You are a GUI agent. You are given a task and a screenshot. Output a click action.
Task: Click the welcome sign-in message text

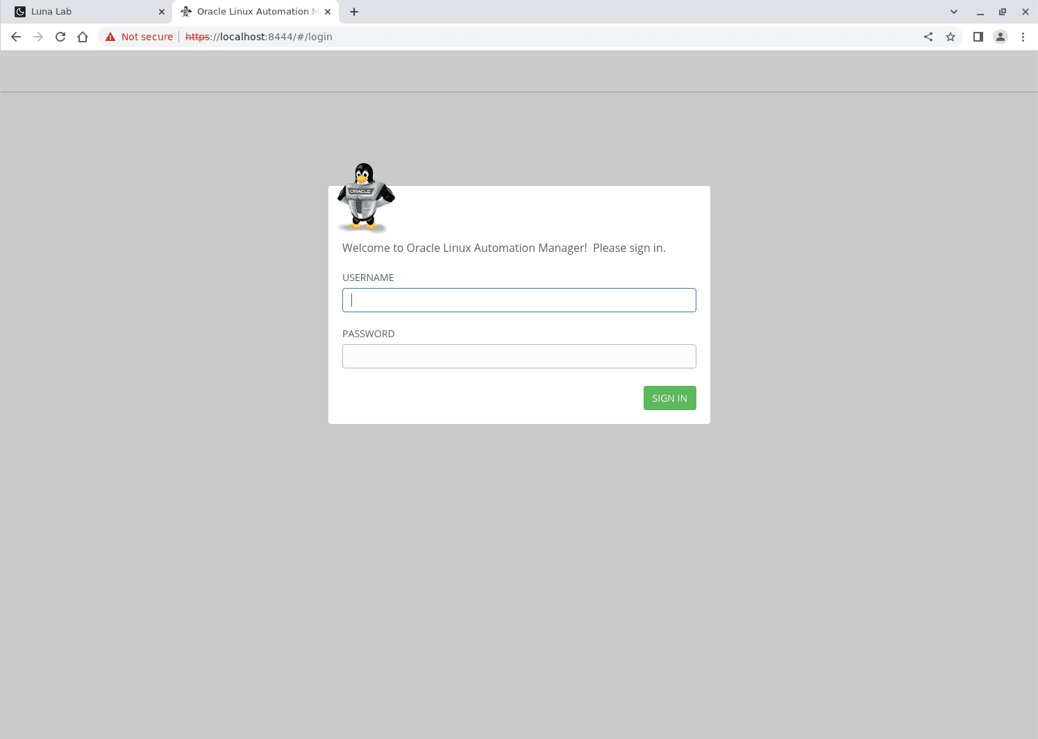503,248
